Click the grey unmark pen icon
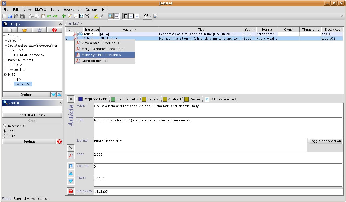This screenshot has width=346, height=202. (102, 16)
